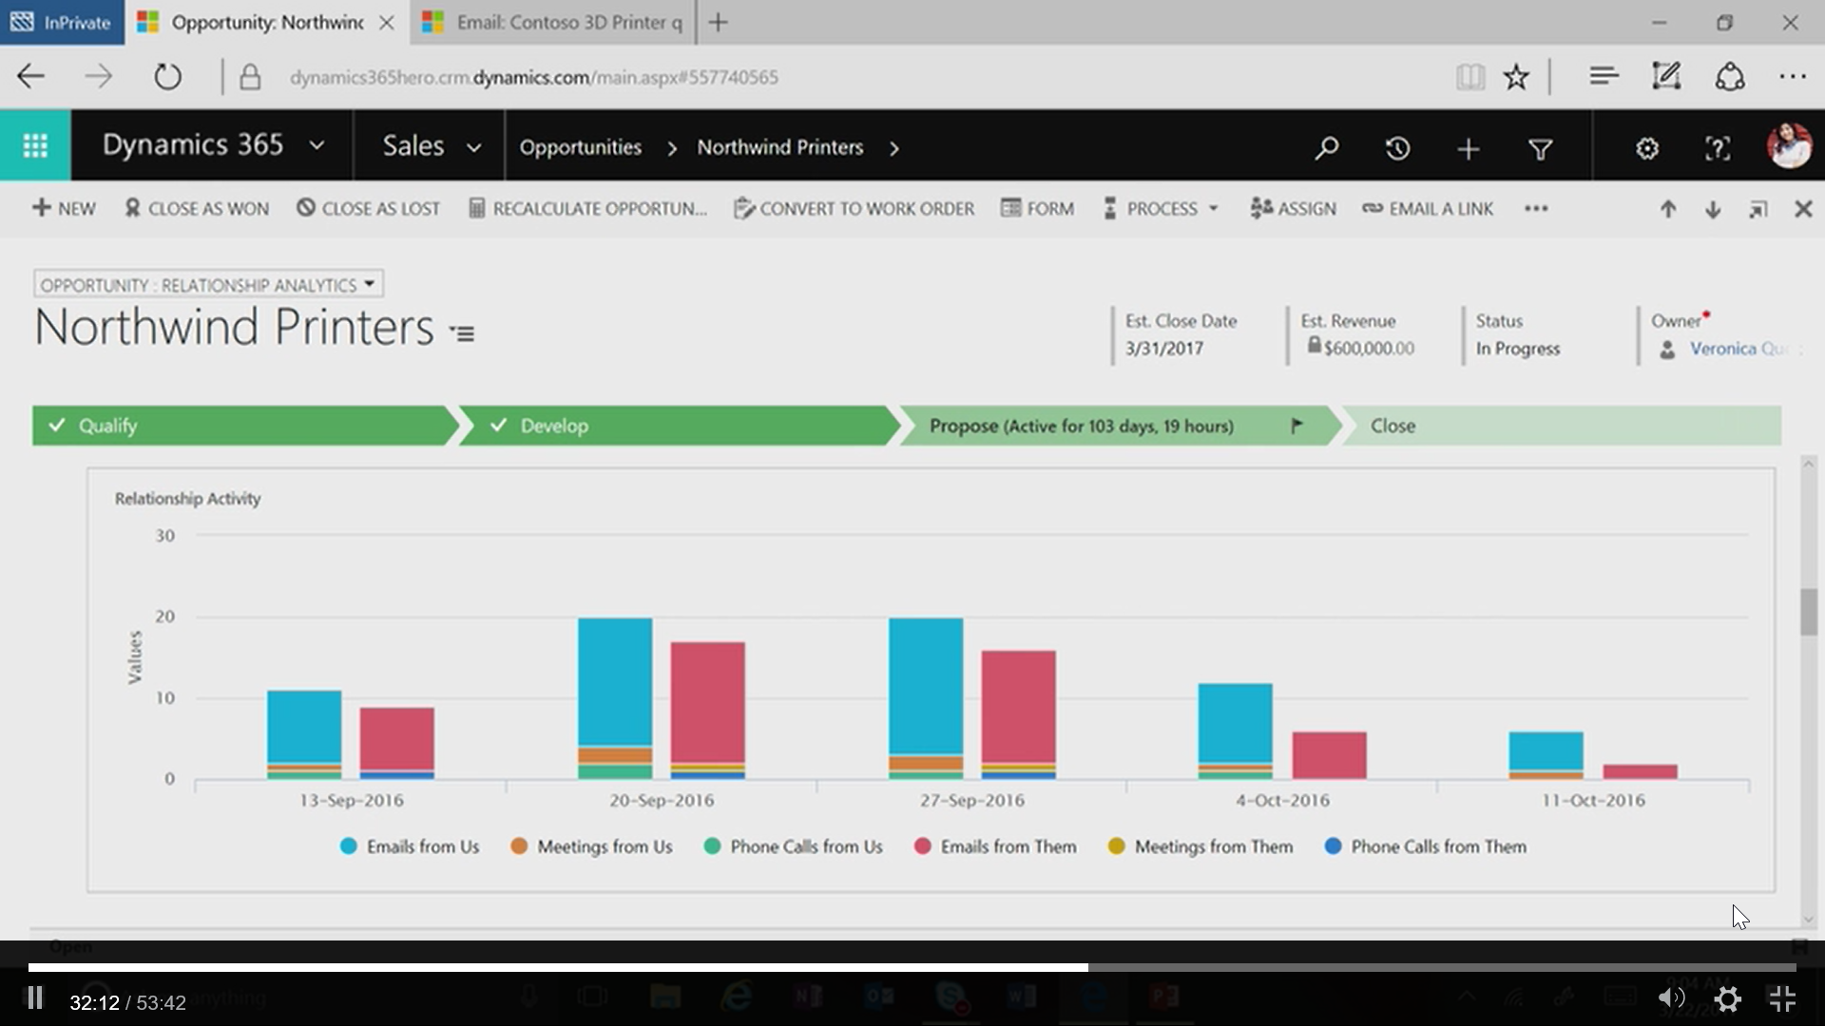Select the Qualify process stage
1825x1026 pixels.
click(244, 426)
